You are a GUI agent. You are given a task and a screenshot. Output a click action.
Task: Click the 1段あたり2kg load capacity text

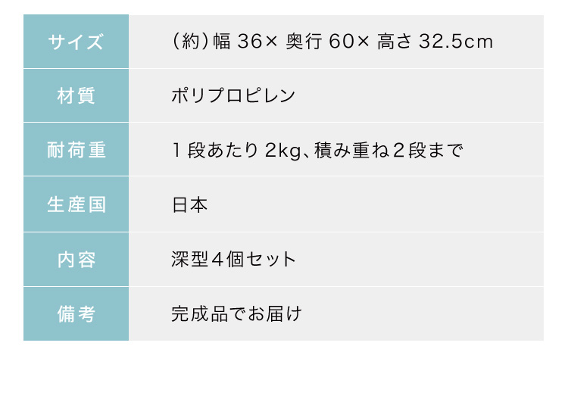coord(236,151)
